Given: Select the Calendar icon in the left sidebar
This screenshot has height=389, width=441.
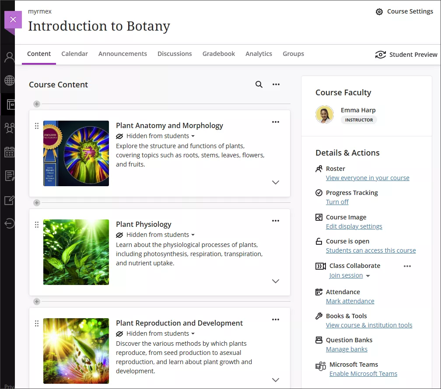Looking at the screenshot, I should (8, 151).
